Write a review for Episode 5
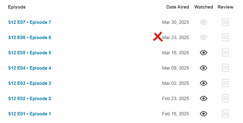Image resolution: width=243 pixels, height=123 pixels. [x=225, y=52]
